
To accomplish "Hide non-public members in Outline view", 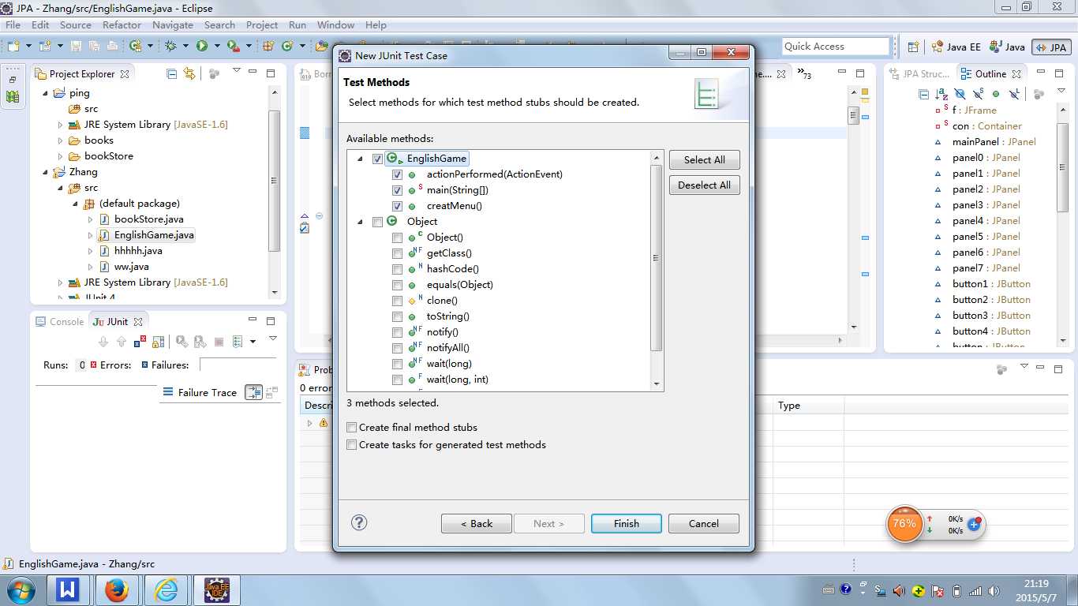I will click(996, 94).
